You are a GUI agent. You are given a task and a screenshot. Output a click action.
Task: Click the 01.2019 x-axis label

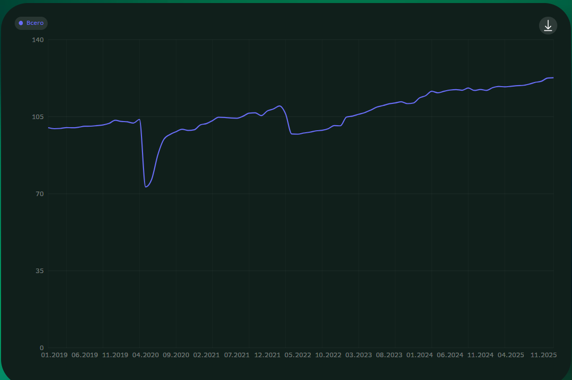click(x=54, y=355)
